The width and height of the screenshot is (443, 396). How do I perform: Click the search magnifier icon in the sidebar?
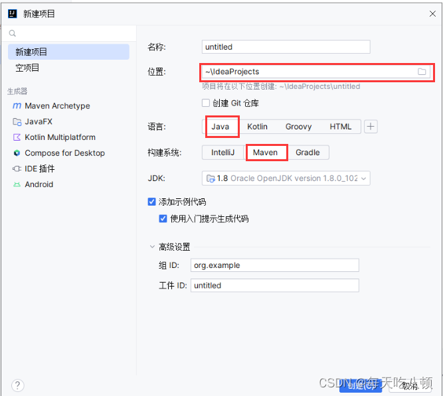point(12,33)
